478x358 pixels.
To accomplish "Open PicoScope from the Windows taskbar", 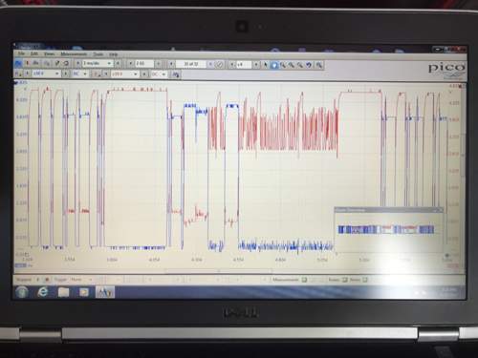I will 105,292.
